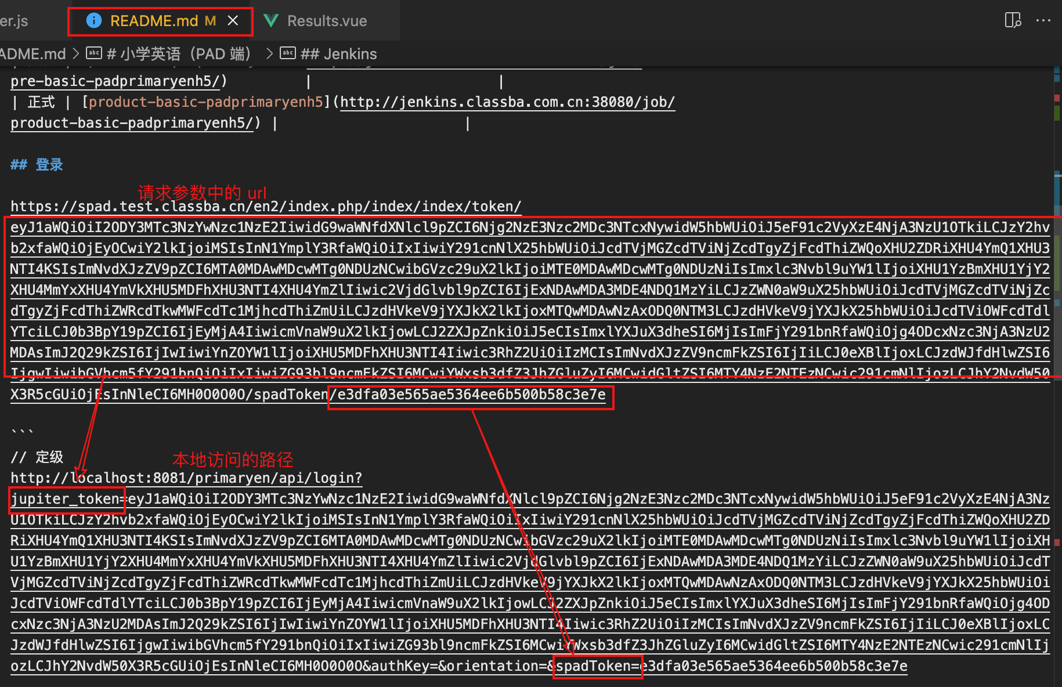Click the 正式 table cell
This screenshot has height=687, width=1062.
point(41,102)
